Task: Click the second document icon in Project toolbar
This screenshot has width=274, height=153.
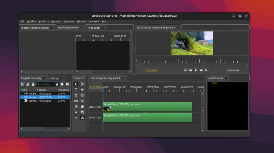Action: coord(28,84)
